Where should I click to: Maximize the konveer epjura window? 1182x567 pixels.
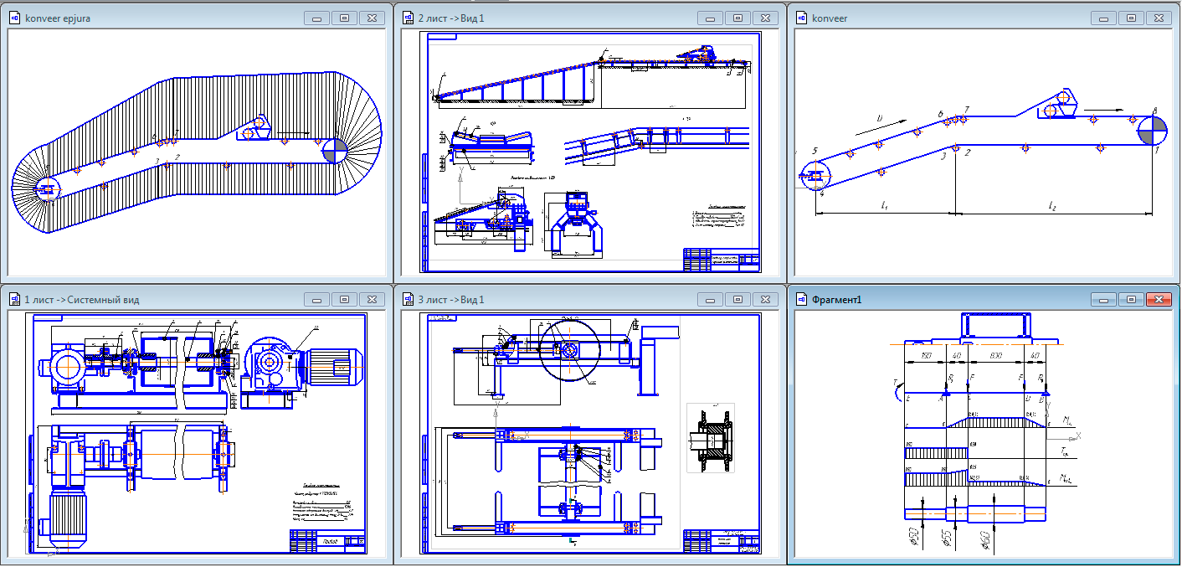coord(343,18)
